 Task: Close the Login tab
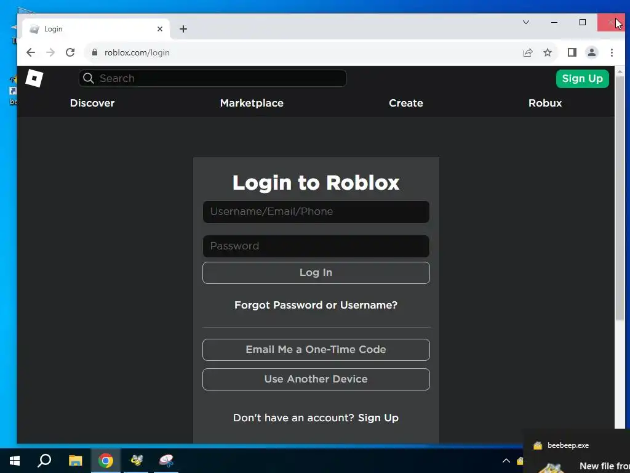coord(160,29)
